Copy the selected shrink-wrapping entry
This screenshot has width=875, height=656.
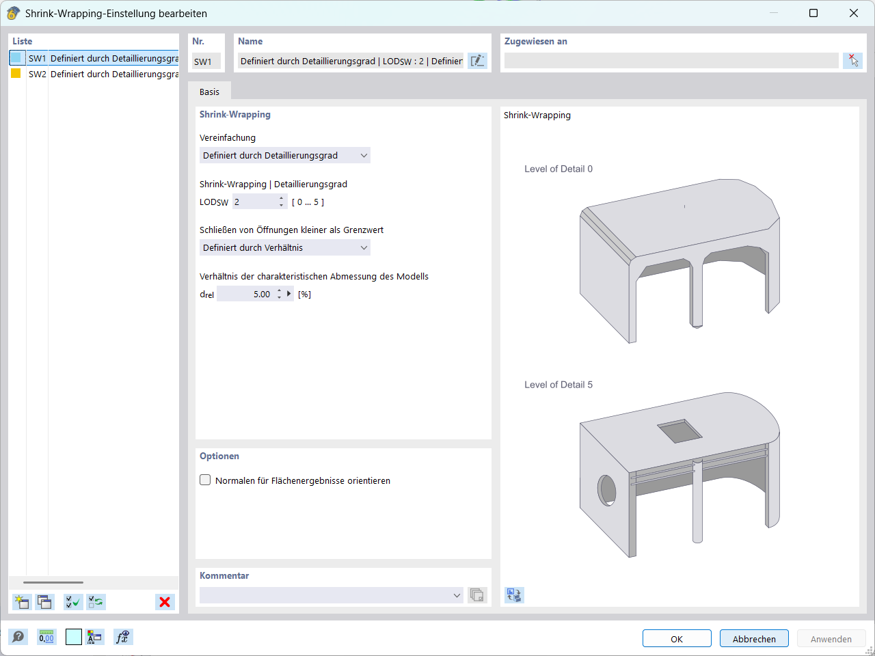44,602
